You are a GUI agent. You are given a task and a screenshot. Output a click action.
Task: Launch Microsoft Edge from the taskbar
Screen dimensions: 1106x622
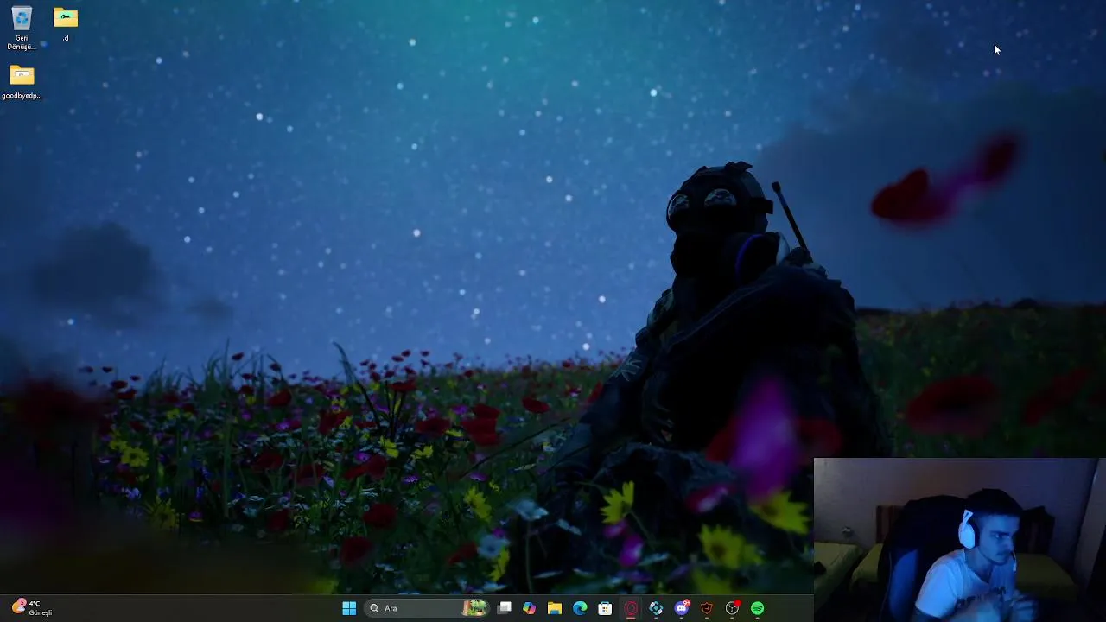coord(580,608)
